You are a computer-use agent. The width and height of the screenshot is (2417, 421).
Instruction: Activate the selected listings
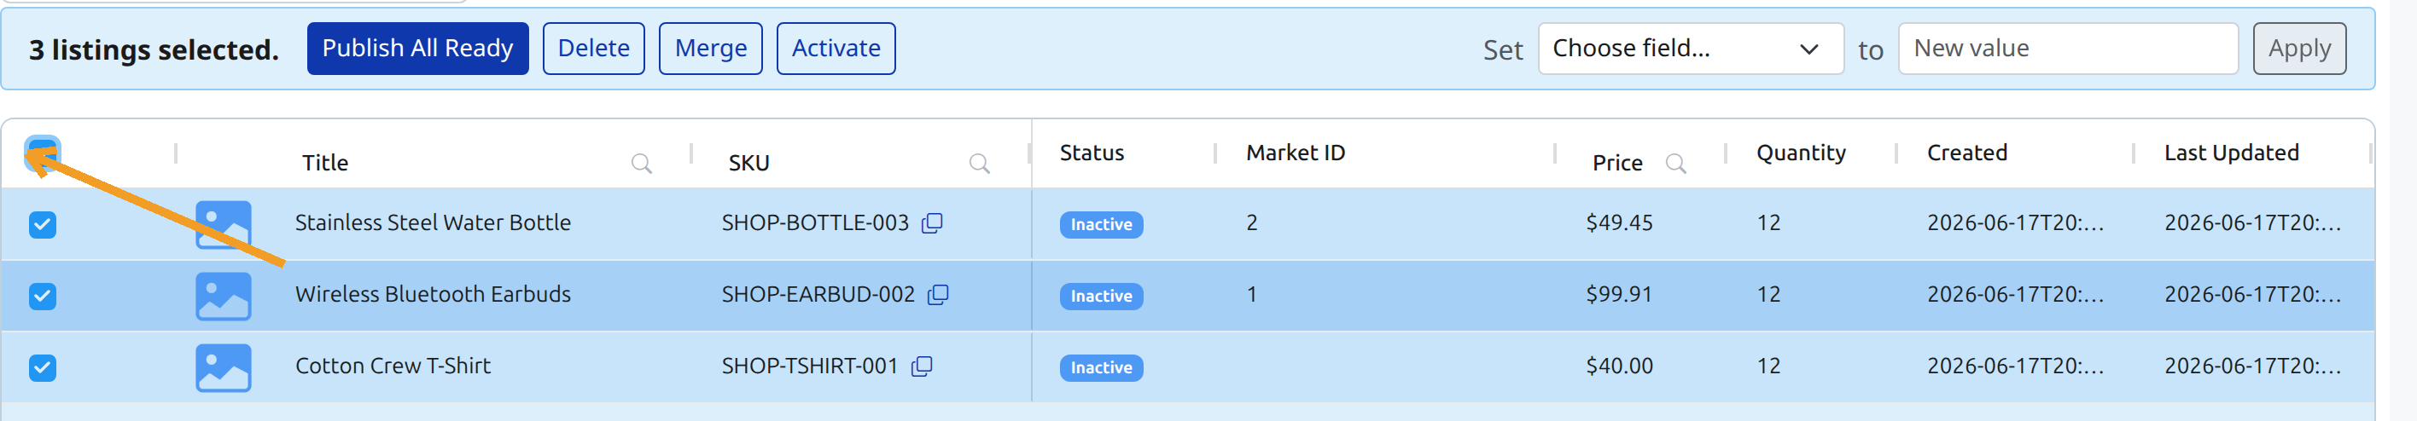point(835,48)
